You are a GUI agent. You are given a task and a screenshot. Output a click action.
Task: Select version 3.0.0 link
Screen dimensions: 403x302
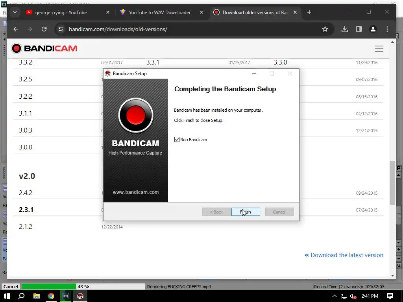click(26, 147)
